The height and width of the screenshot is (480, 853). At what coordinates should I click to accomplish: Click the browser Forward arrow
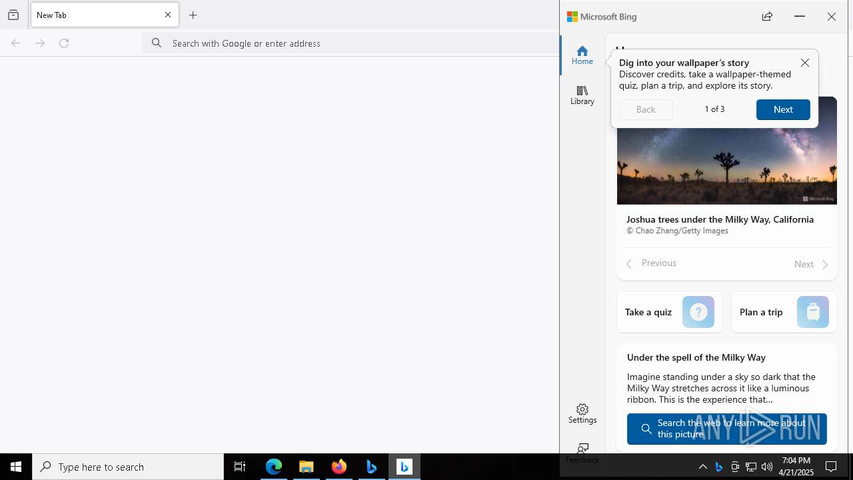pyautogui.click(x=40, y=43)
